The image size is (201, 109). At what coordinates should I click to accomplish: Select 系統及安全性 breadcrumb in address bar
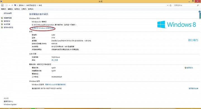coord(31,5)
